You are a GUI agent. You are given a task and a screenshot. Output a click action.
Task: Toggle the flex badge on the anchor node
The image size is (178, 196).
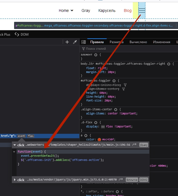pos(31,136)
